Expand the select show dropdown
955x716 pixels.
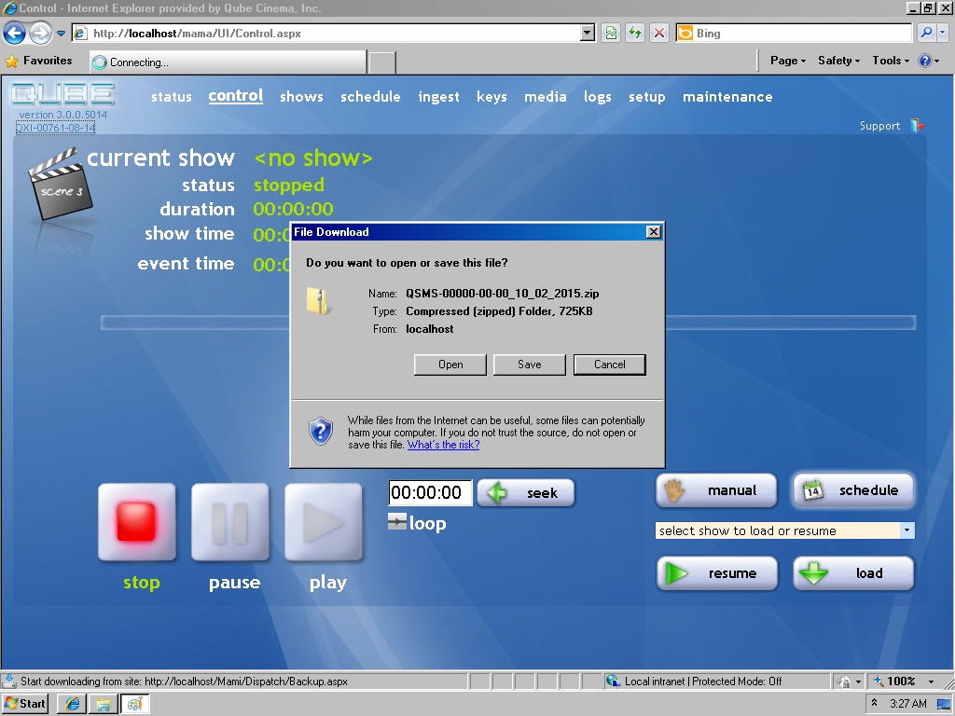[x=907, y=530]
